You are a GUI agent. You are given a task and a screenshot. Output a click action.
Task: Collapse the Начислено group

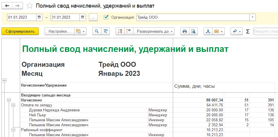pos(9,100)
